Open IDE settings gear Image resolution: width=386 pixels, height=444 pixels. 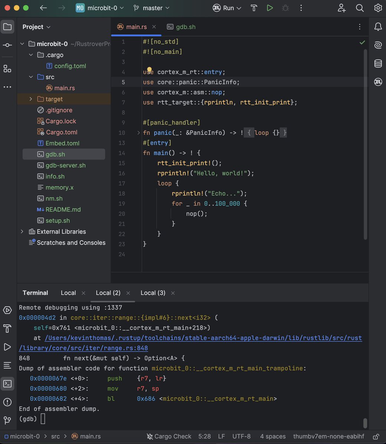378,8
